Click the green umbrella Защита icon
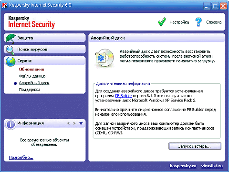 point(10,39)
